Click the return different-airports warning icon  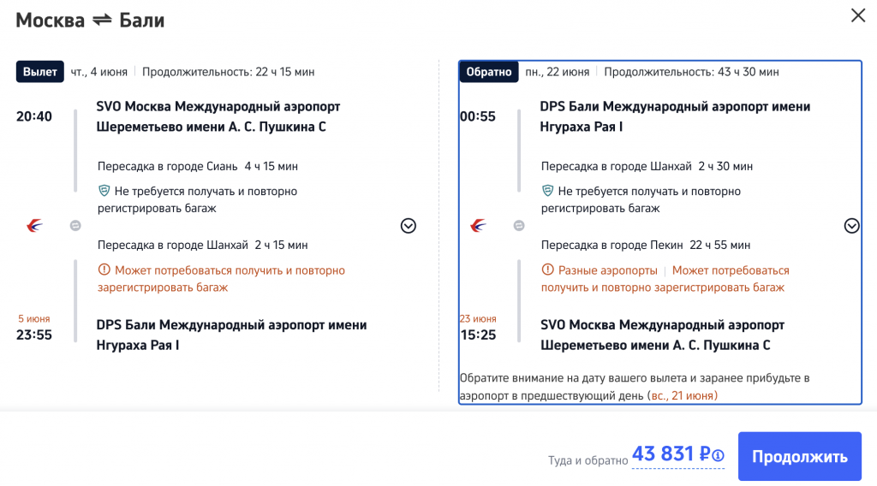click(547, 270)
